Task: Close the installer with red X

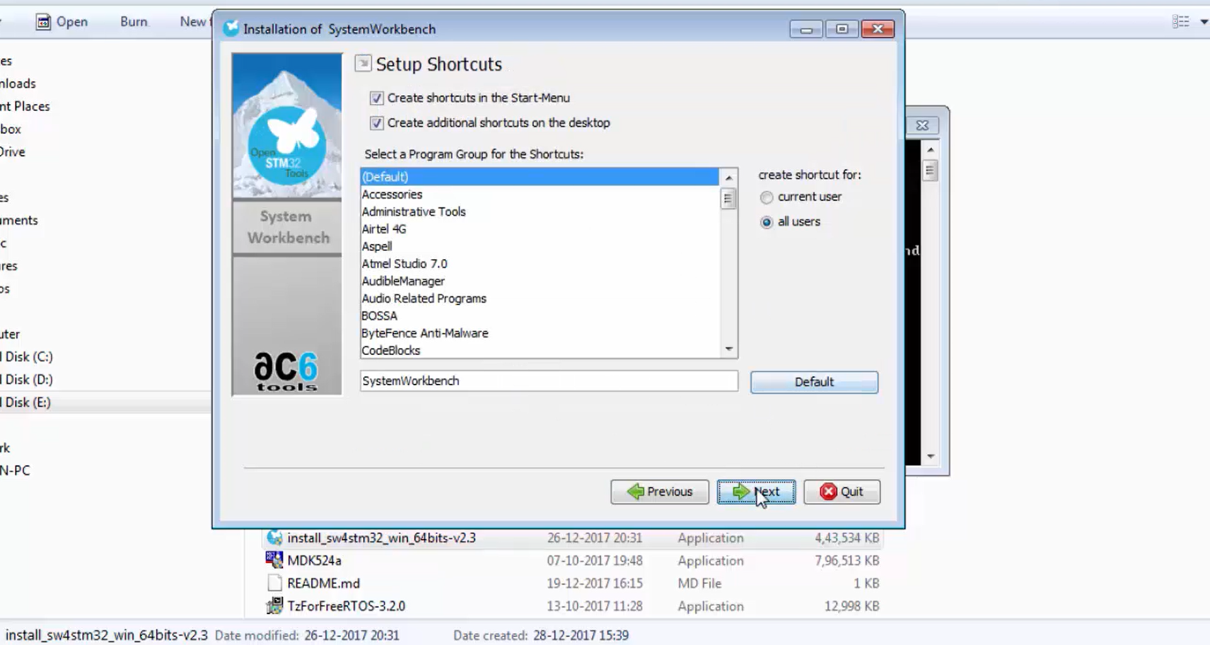Action: 878,29
